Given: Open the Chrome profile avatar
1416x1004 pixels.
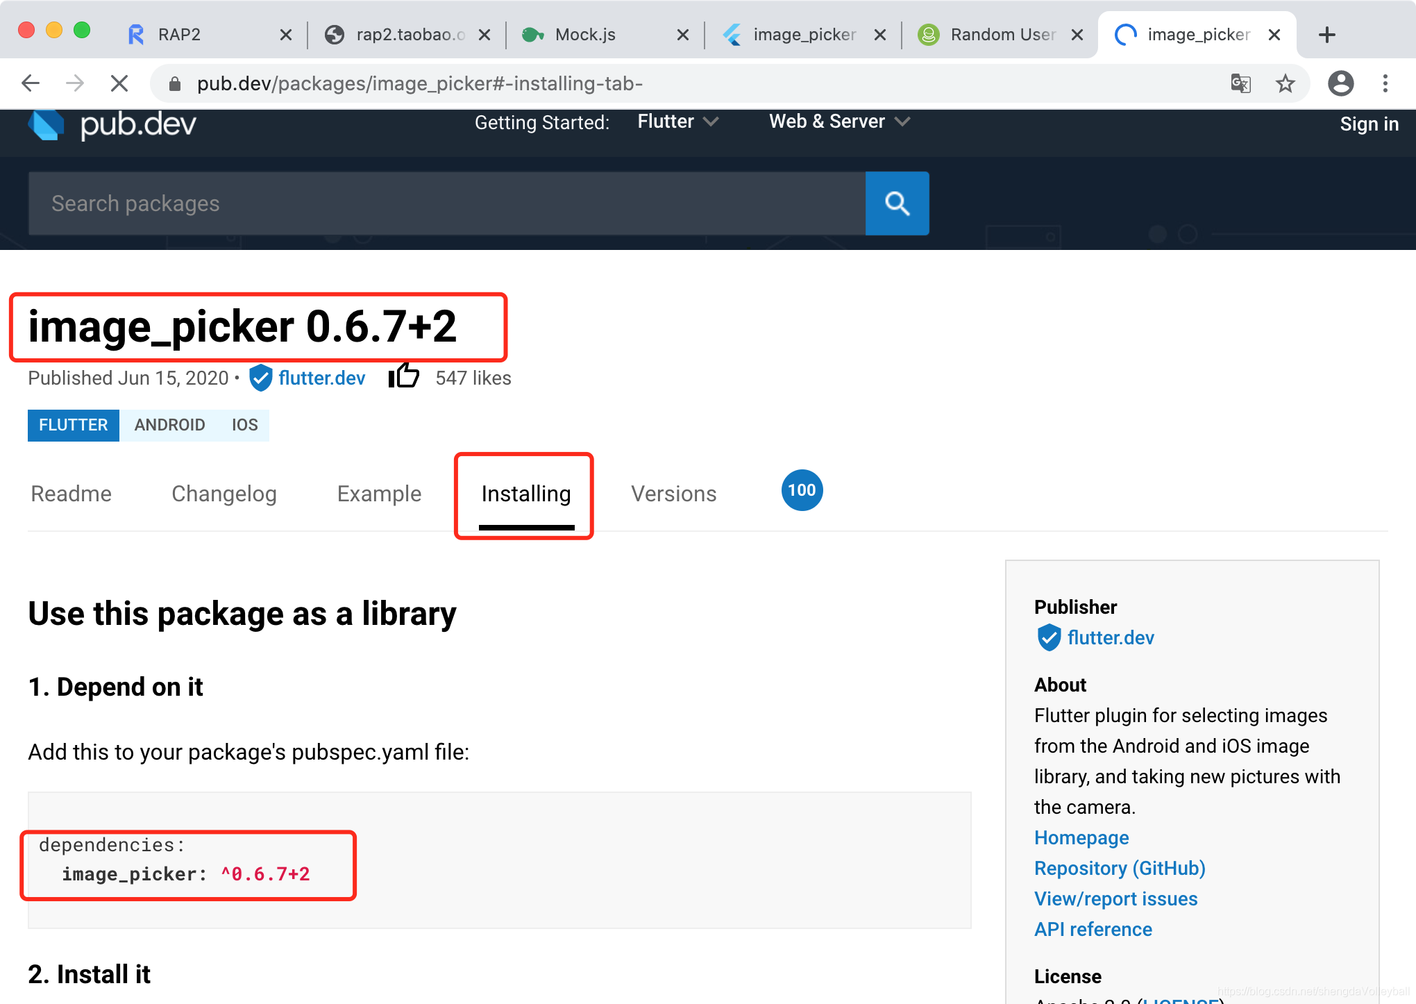Looking at the screenshot, I should [1340, 84].
